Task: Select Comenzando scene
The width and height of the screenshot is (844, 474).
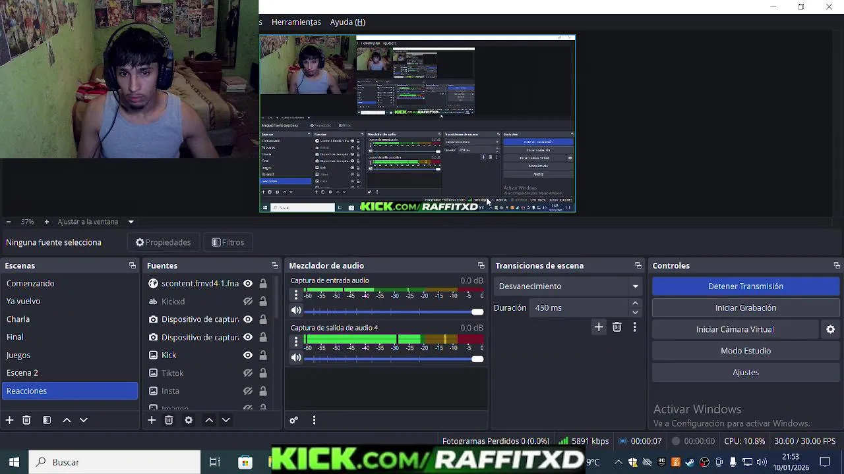Action: [x=69, y=283]
